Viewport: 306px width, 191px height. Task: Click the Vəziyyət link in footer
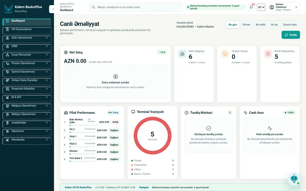[144, 188]
